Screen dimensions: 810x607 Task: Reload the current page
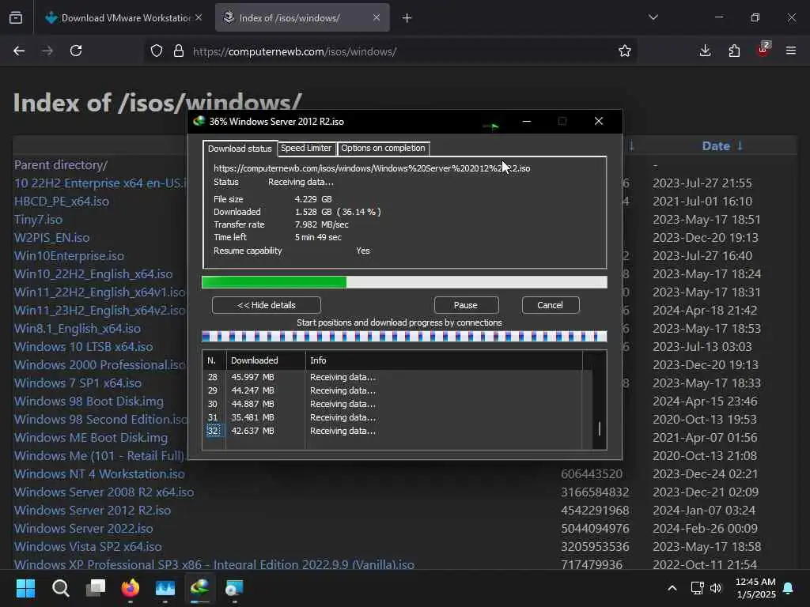(x=76, y=51)
